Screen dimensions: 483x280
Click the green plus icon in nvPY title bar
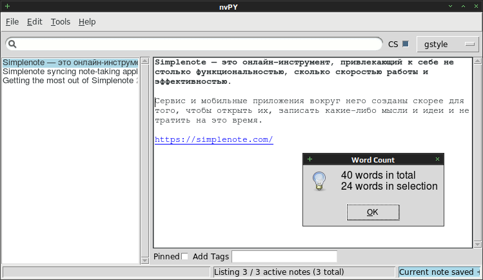click(7, 6)
